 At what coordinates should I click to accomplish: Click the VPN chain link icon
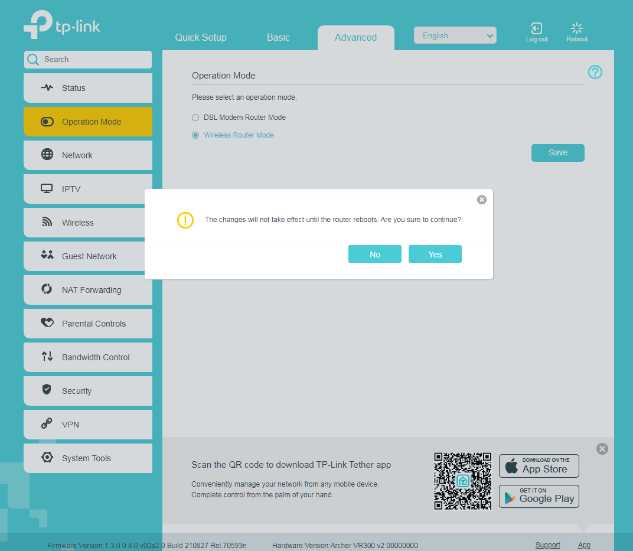(x=47, y=423)
